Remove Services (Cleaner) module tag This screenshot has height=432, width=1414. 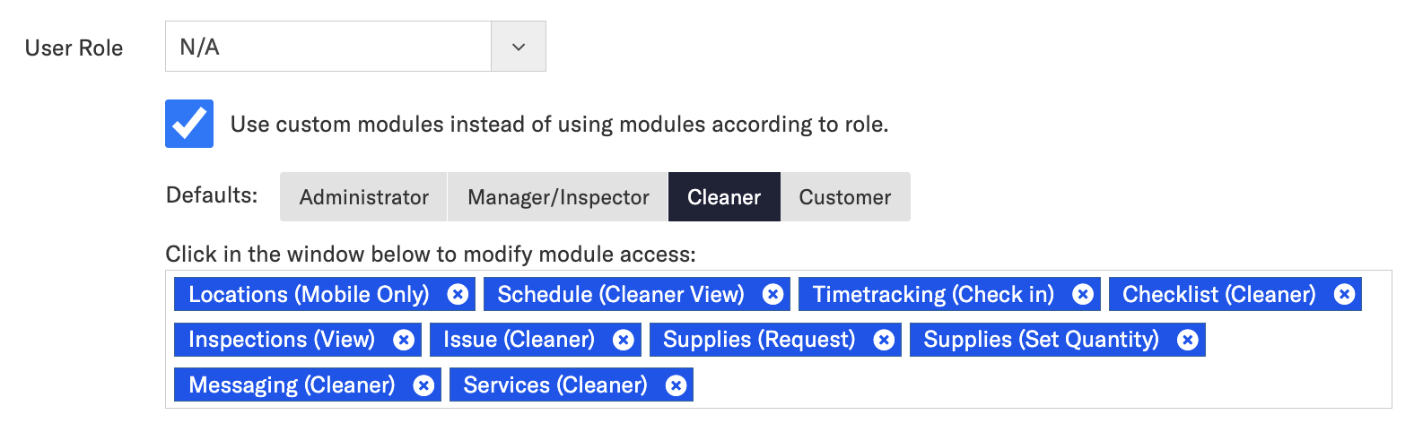[x=676, y=385]
